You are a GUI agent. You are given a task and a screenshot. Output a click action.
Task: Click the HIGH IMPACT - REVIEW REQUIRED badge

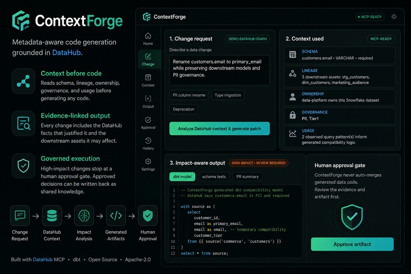point(259,163)
